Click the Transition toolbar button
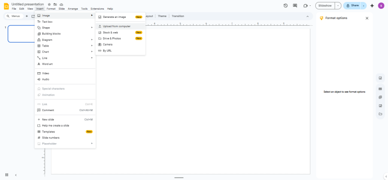Image resolution: width=388 pixels, height=180 pixels. [x=178, y=16]
